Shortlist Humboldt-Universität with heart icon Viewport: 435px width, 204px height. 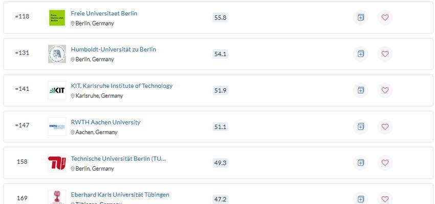[385, 54]
